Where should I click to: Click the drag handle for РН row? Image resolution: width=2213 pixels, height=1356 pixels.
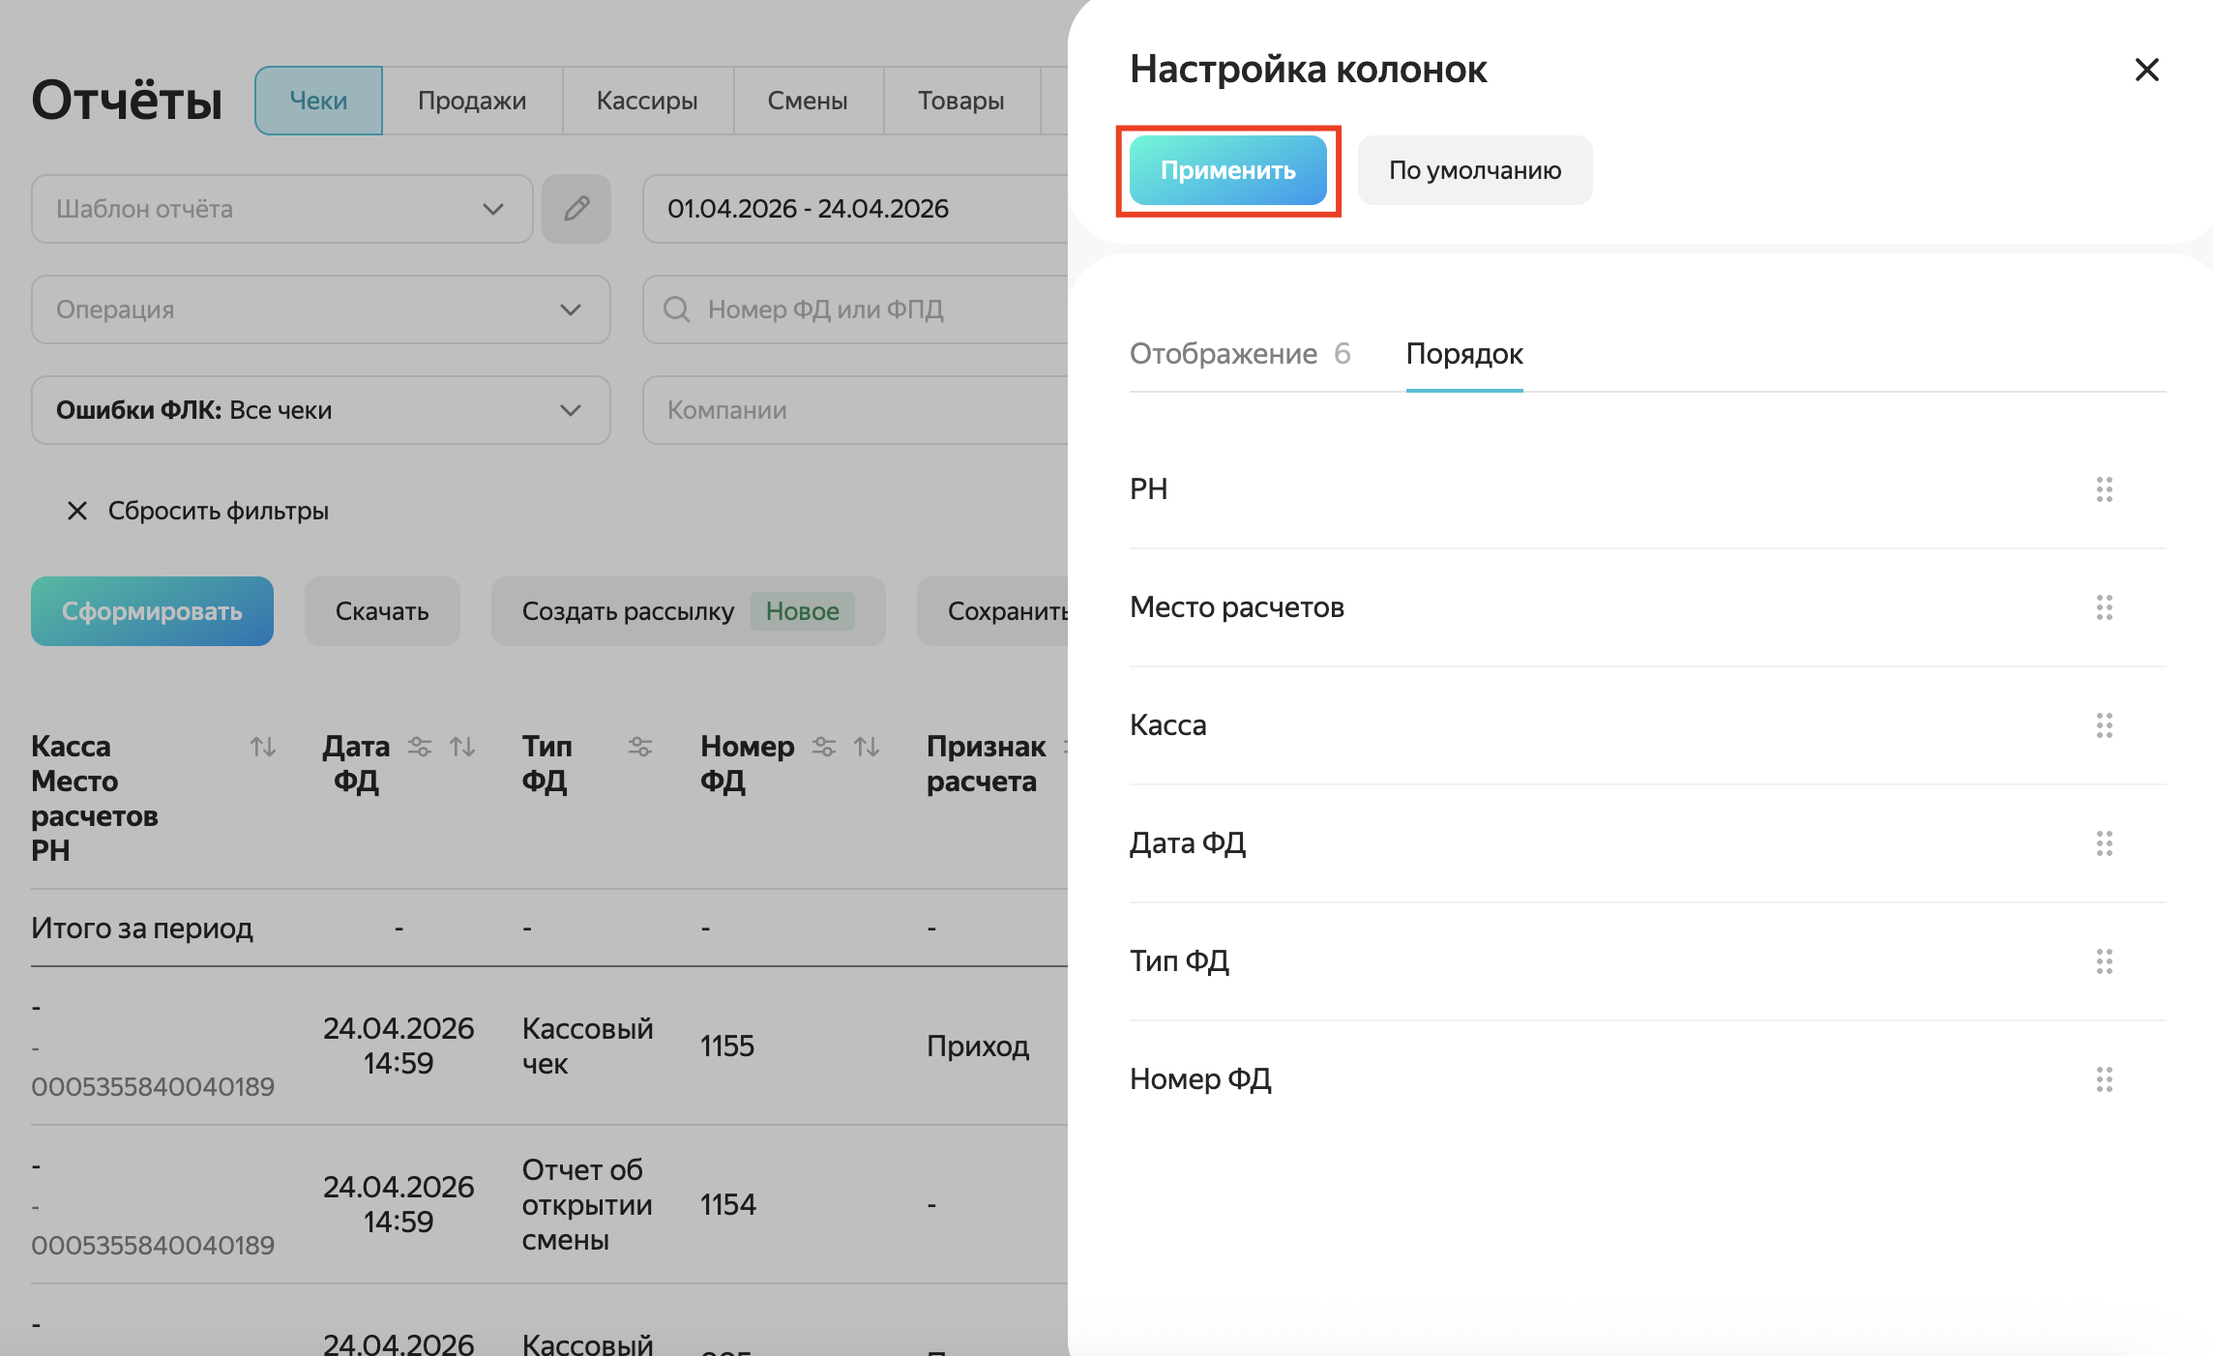click(x=2104, y=489)
